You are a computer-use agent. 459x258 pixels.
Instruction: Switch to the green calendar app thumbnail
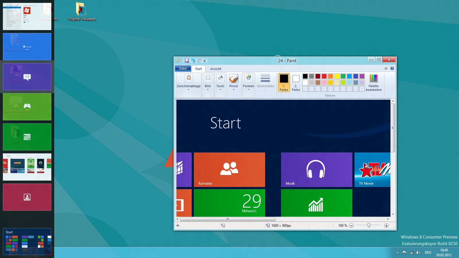pos(27,137)
